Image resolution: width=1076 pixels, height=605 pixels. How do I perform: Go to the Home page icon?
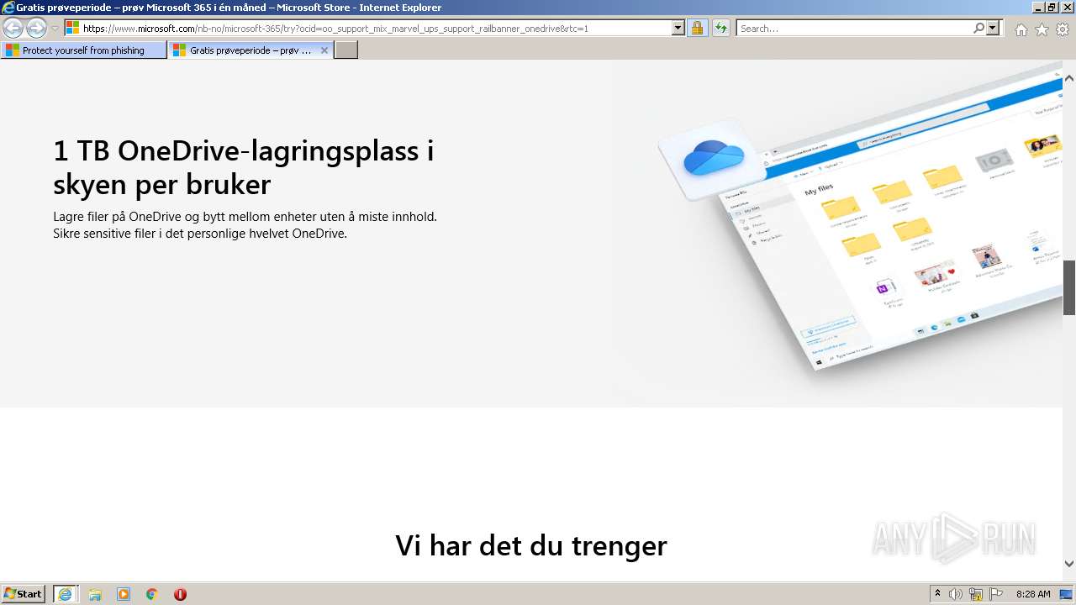click(1021, 29)
